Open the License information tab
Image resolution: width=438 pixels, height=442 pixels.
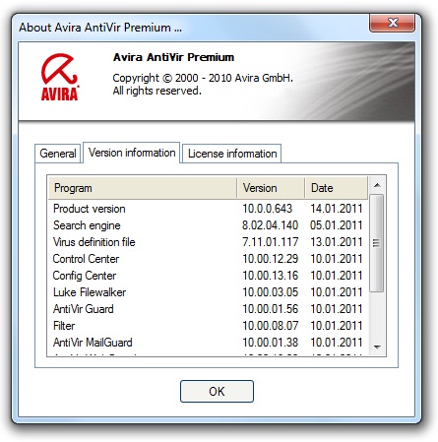point(232,154)
